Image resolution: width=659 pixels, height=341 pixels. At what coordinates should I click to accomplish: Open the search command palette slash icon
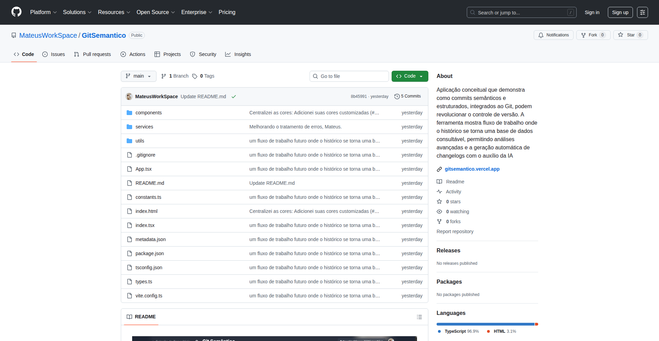tap(571, 12)
